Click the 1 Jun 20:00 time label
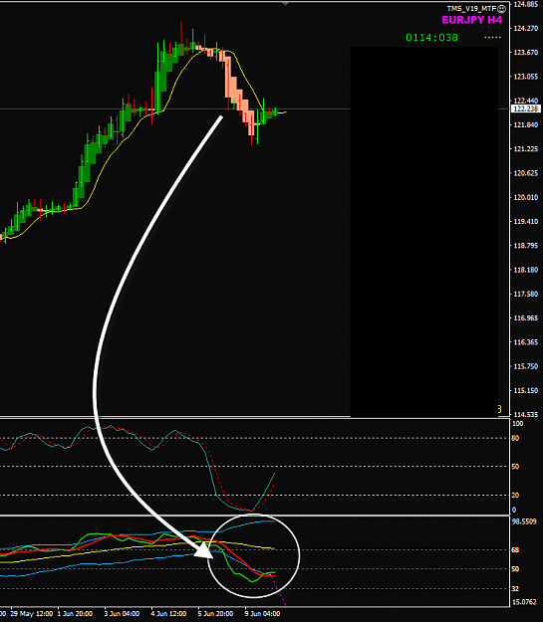Screen dimensions: 543x622 [x=75, y=614]
